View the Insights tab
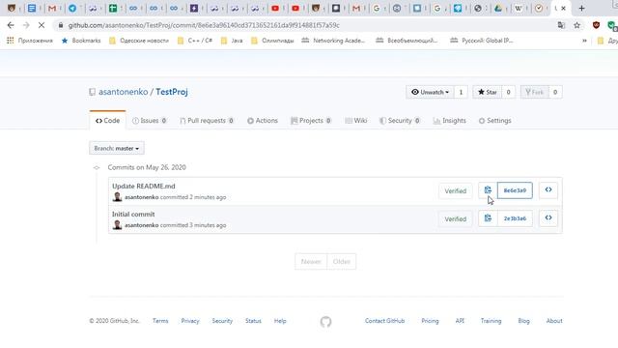The image size is (618, 348). pyautogui.click(x=450, y=120)
